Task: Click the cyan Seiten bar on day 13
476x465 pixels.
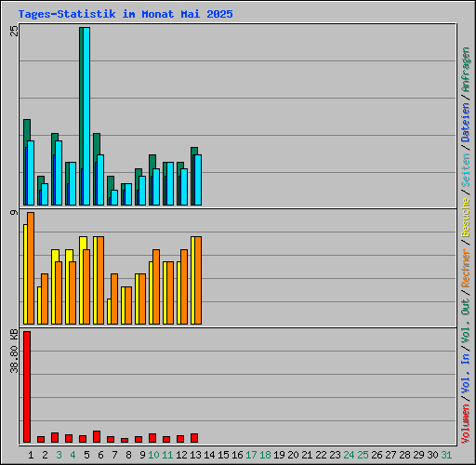Action: (198, 180)
